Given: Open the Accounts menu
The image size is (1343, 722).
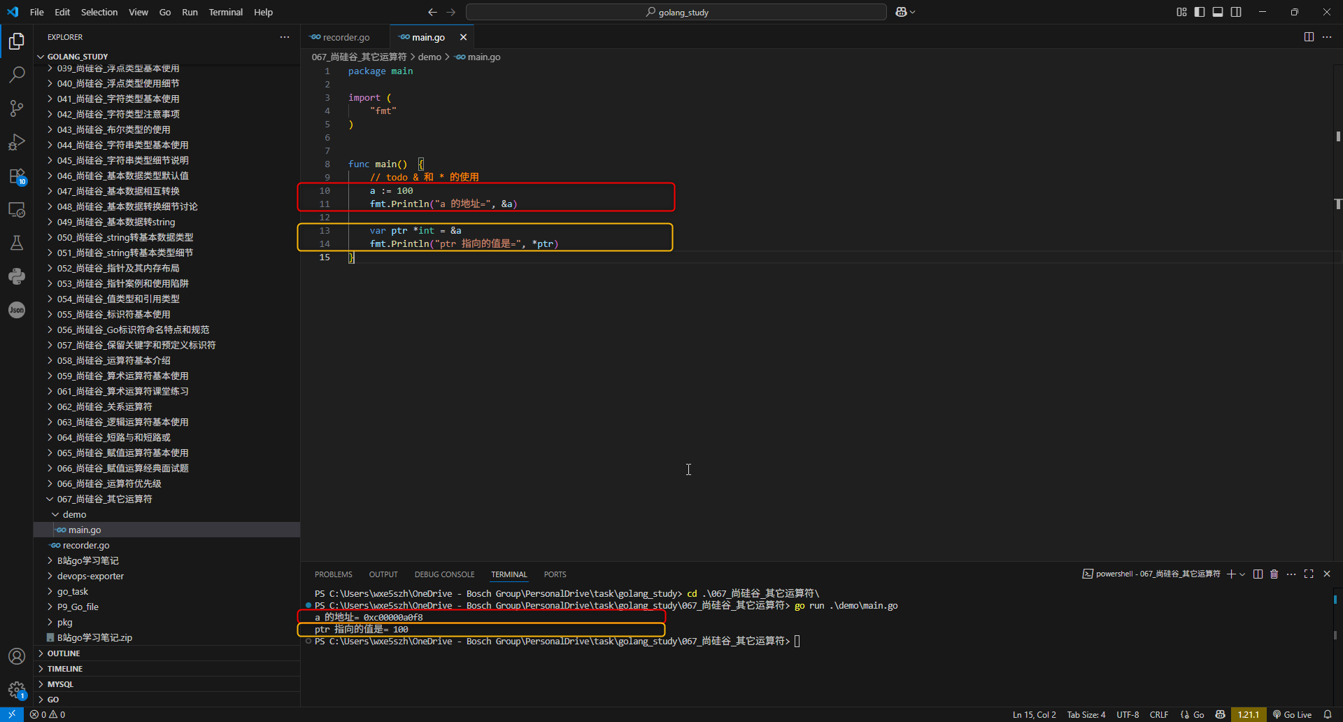Looking at the screenshot, I should coord(17,656).
